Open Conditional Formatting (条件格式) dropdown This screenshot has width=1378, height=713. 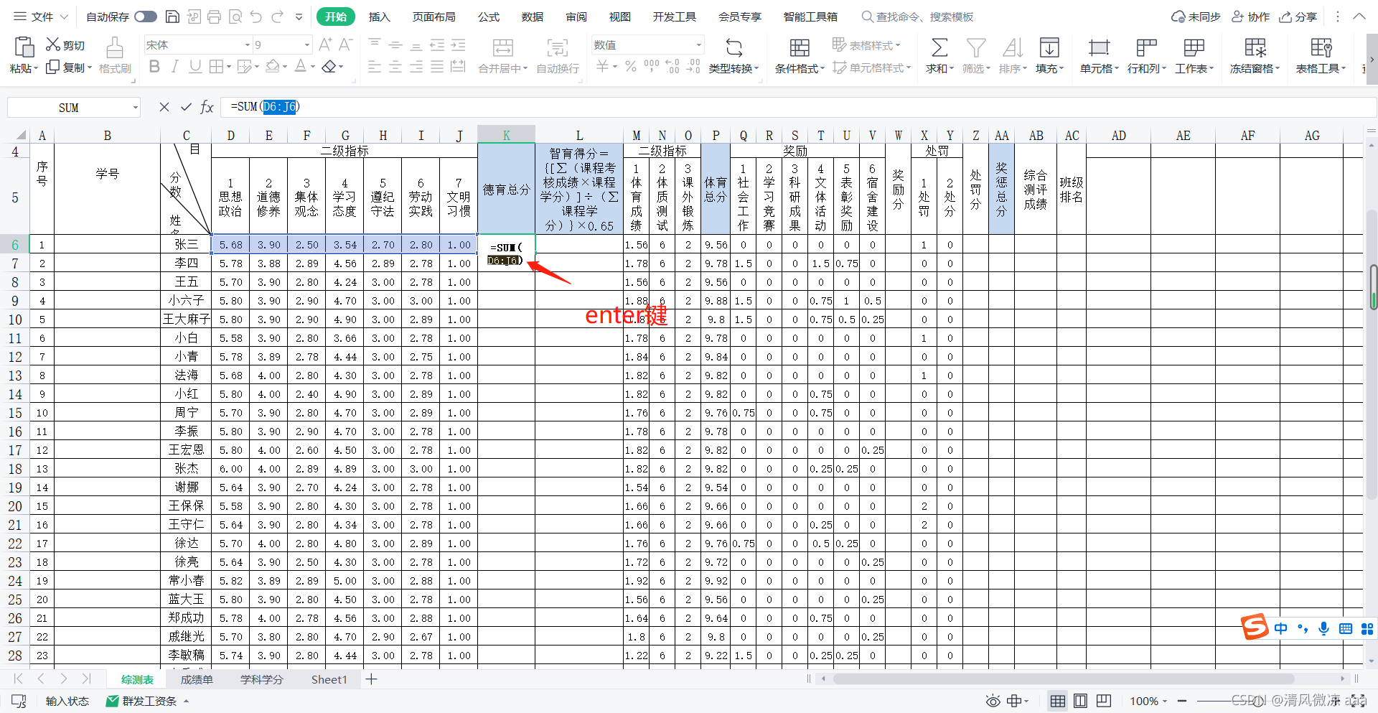pos(800,68)
